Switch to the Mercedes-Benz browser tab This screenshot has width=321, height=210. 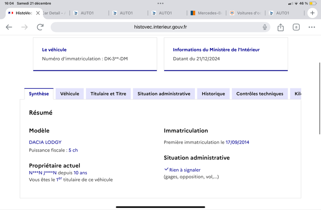pos(206,13)
